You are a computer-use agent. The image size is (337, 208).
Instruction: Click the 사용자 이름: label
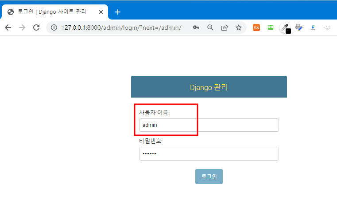click(154, 112)
